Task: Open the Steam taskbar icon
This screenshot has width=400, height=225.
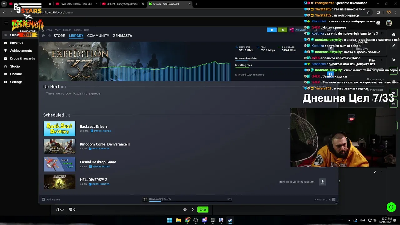Action: point(230,220)
